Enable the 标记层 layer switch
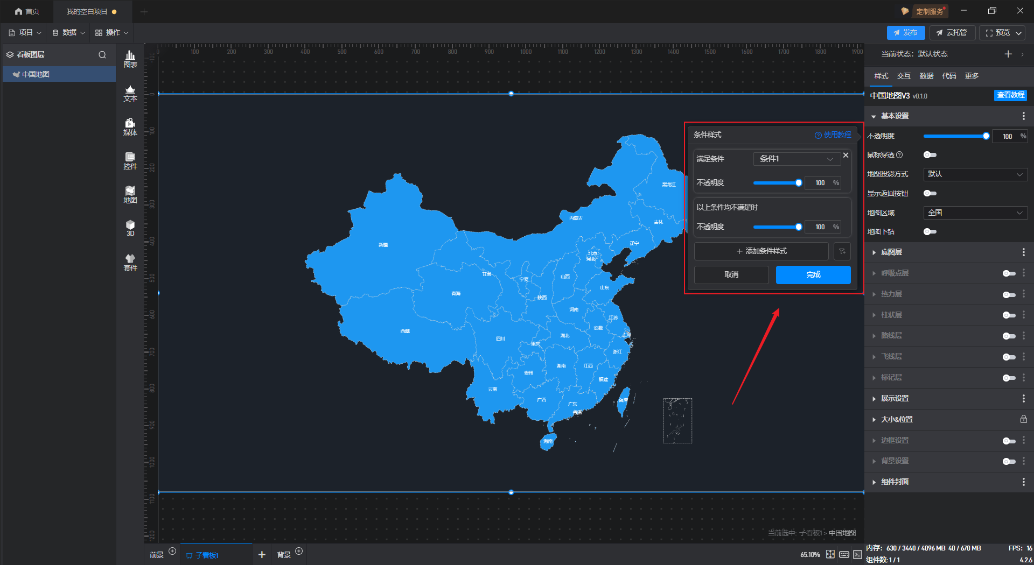The height and width of the screenshot is (565, 1034). pyautogui.click(x=1009, y=378)
